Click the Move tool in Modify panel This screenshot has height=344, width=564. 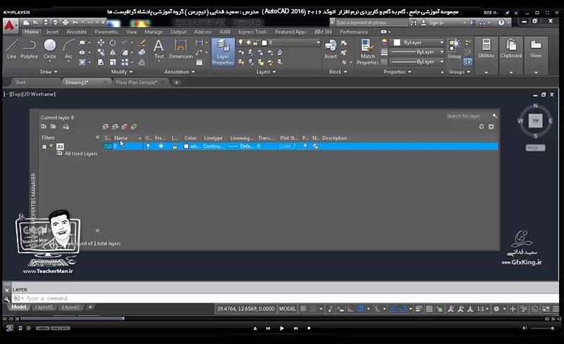(101, 43)
